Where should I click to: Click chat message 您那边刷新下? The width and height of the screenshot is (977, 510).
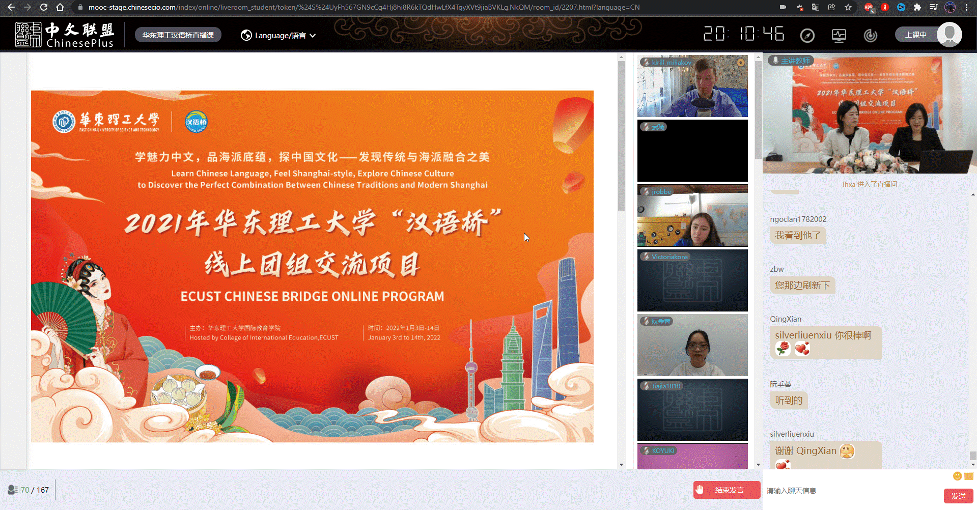click(x=802, y=286)
